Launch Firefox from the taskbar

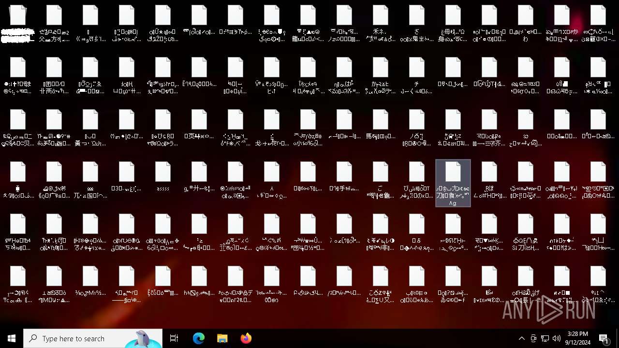246,338
